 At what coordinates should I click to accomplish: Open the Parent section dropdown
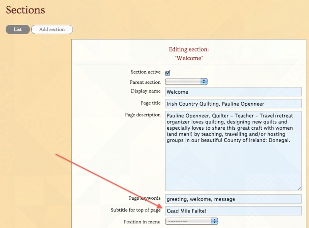186,82
